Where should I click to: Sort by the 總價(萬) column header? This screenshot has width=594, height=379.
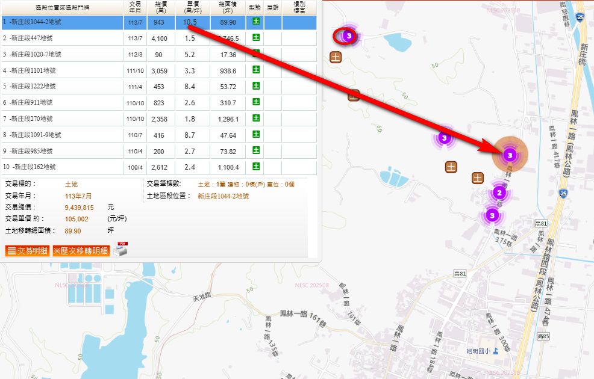[x=159, y=7]
